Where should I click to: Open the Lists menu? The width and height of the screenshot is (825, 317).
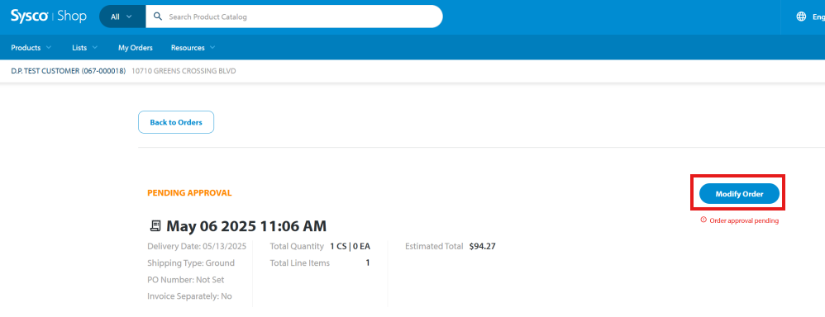pyautogui.click(x=79, y=47)
